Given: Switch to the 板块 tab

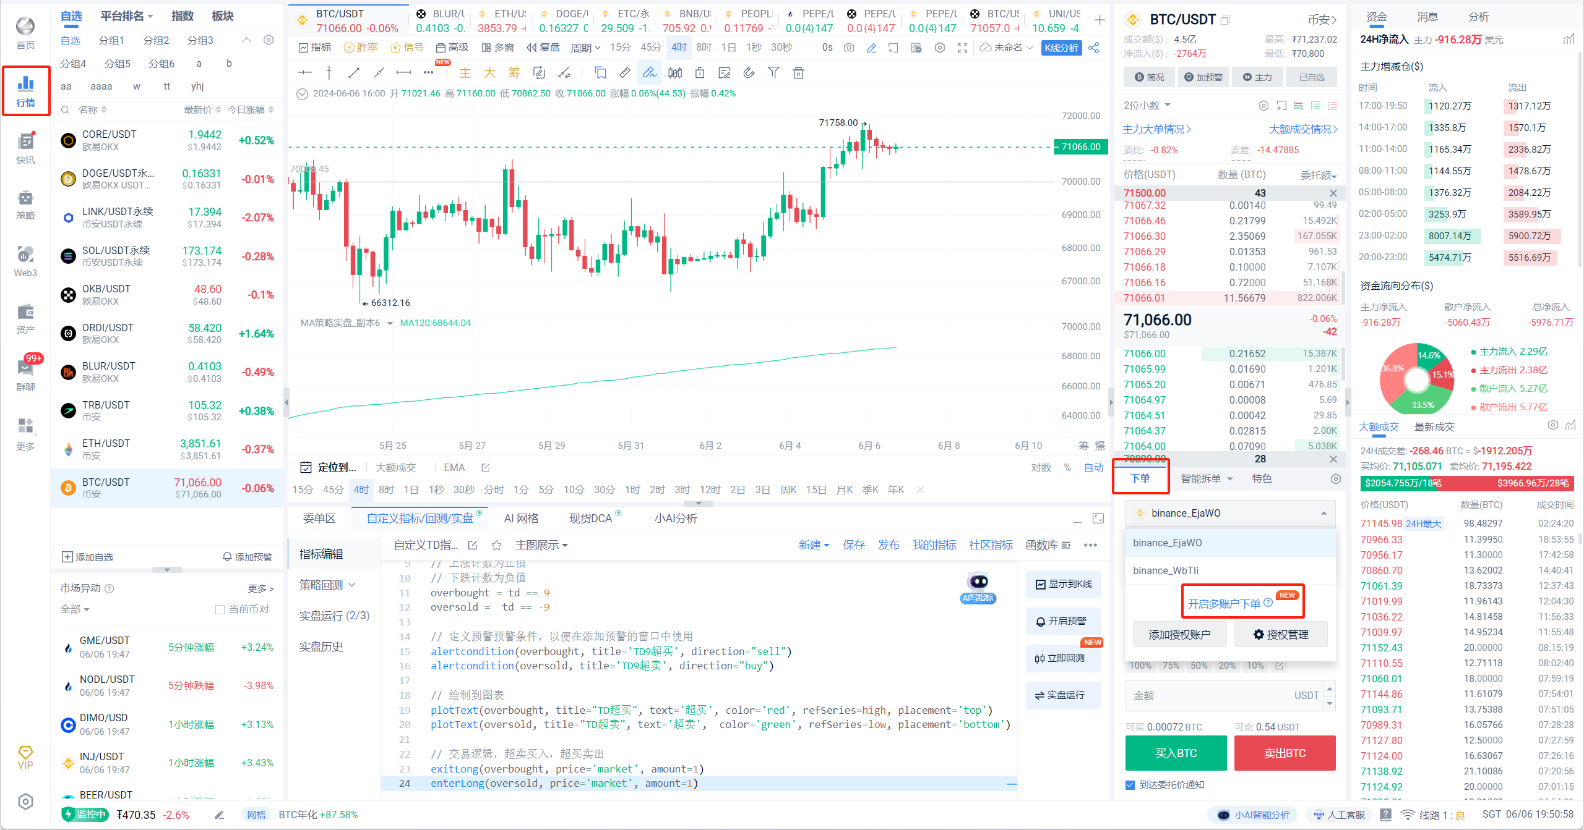Looking at the screenshot, I should tap(223, 16).
